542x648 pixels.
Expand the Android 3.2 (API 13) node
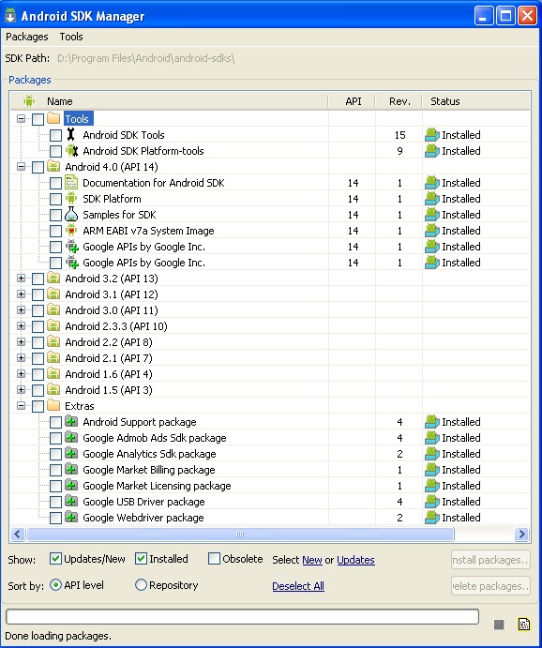(x=21, y=279)
